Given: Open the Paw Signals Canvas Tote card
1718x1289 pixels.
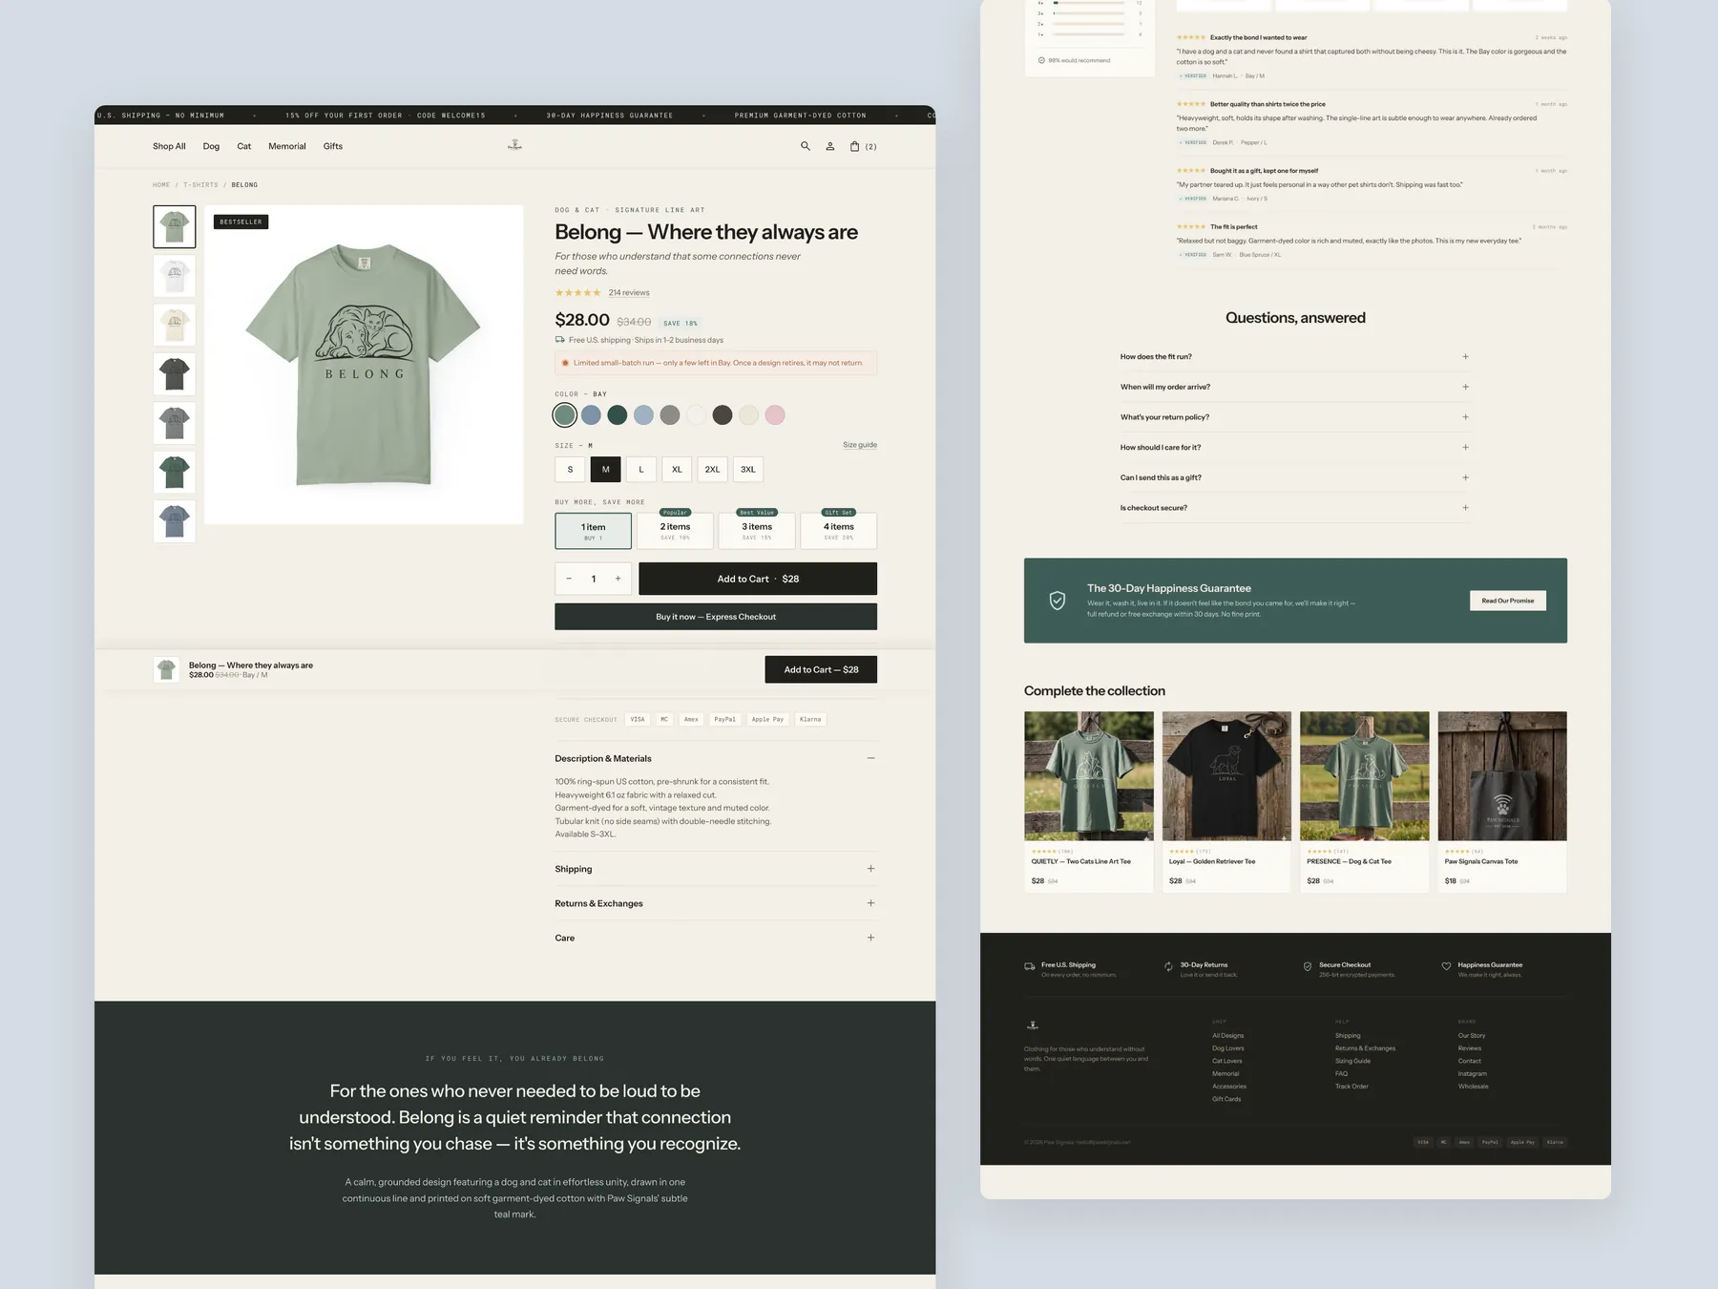Looking at the screenshot, I should 1502,802.
